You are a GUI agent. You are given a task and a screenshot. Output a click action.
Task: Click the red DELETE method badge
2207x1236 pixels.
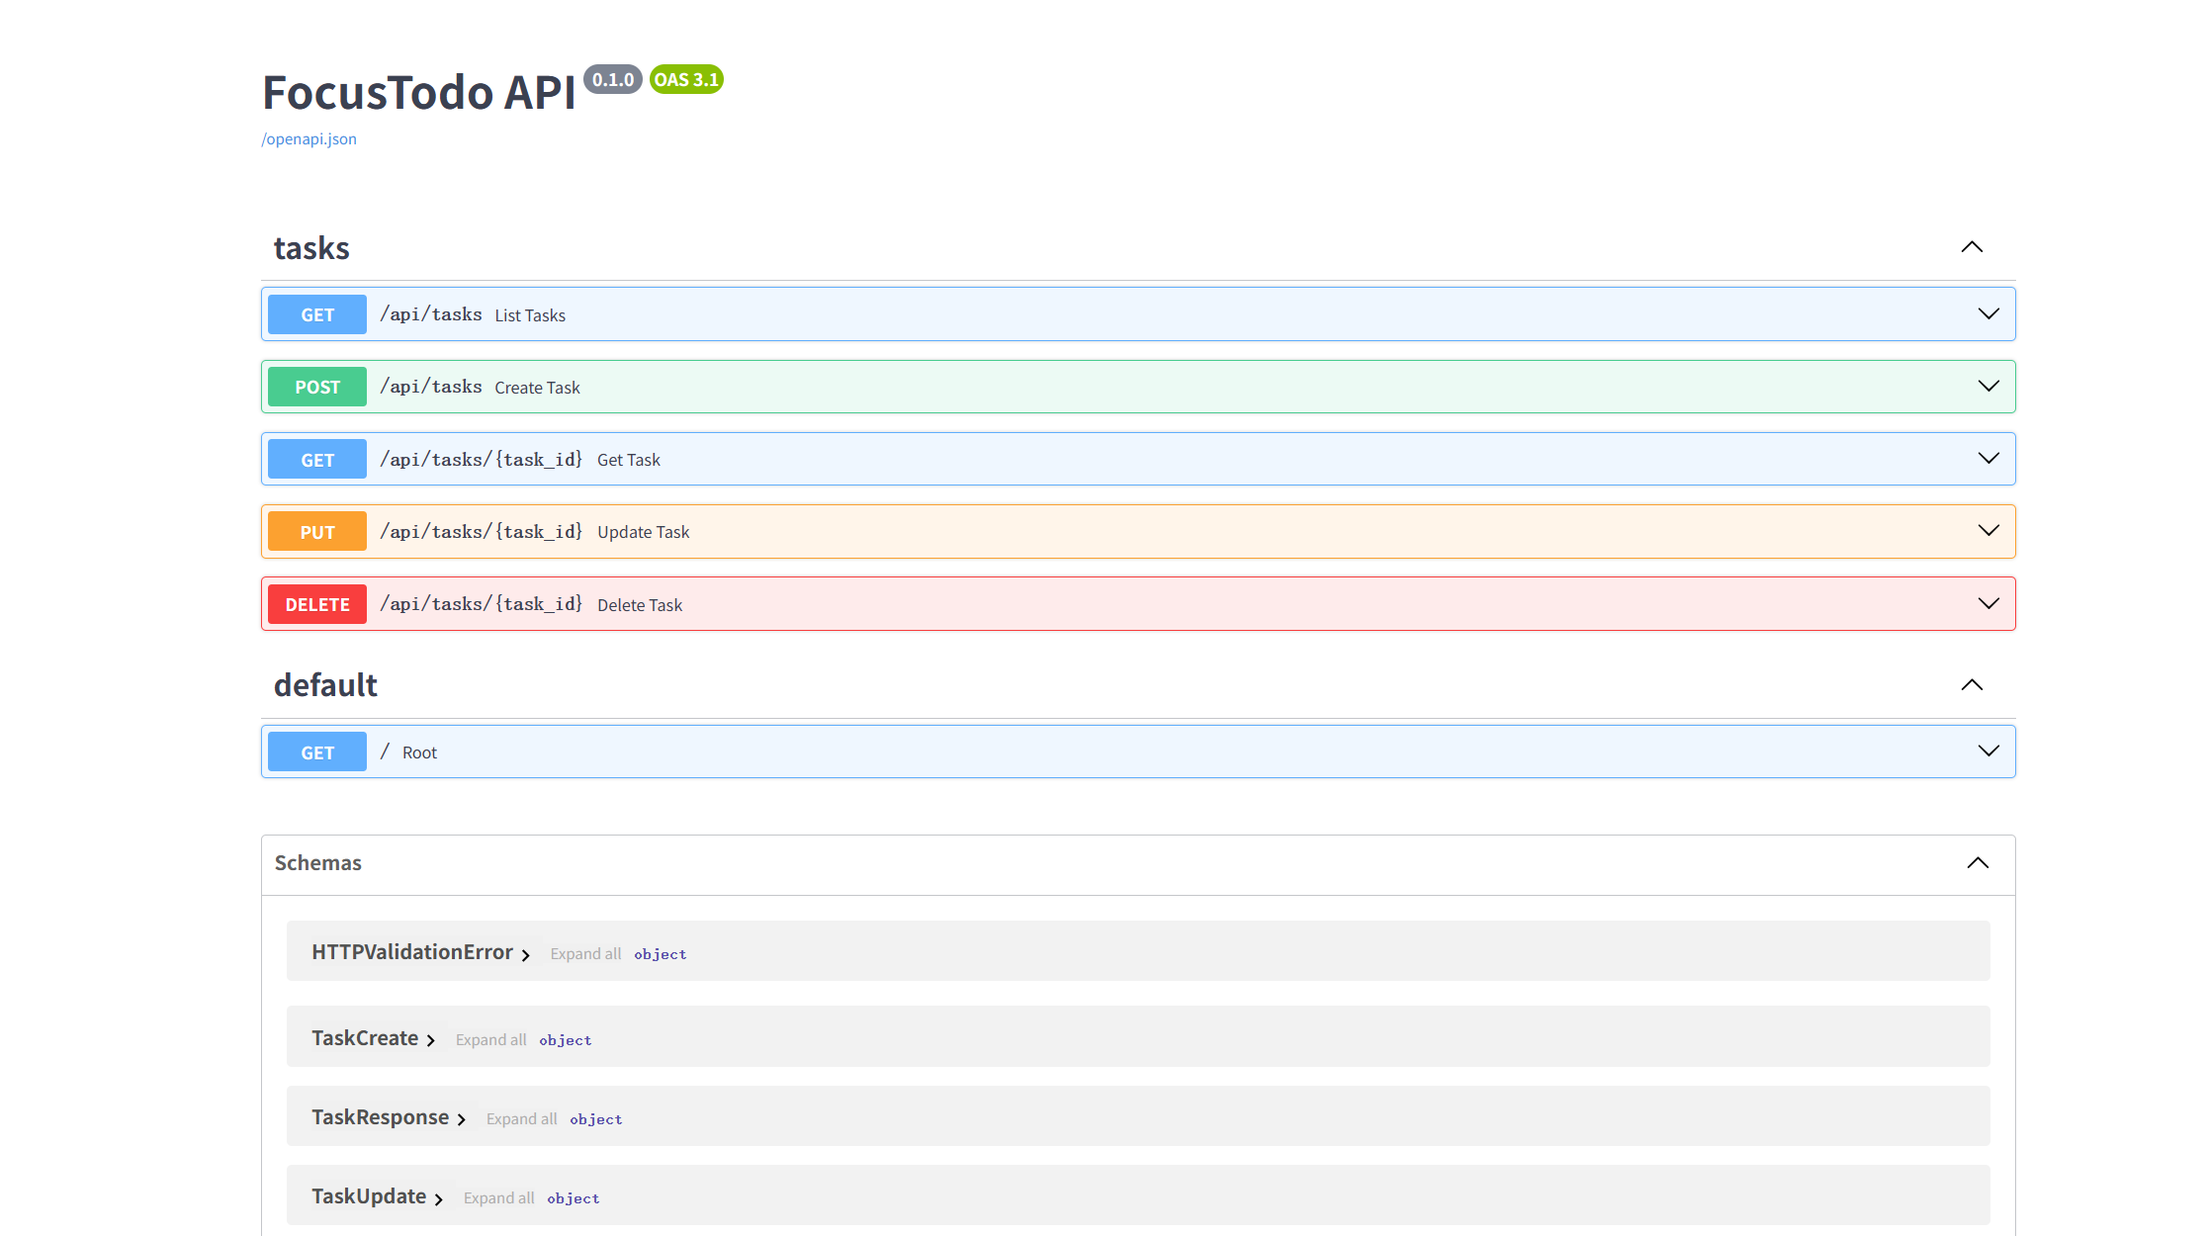coord(317,604)
